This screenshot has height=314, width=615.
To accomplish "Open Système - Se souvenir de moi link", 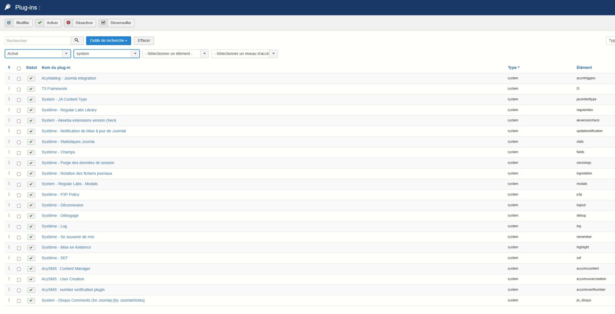I will click(68, 237).
